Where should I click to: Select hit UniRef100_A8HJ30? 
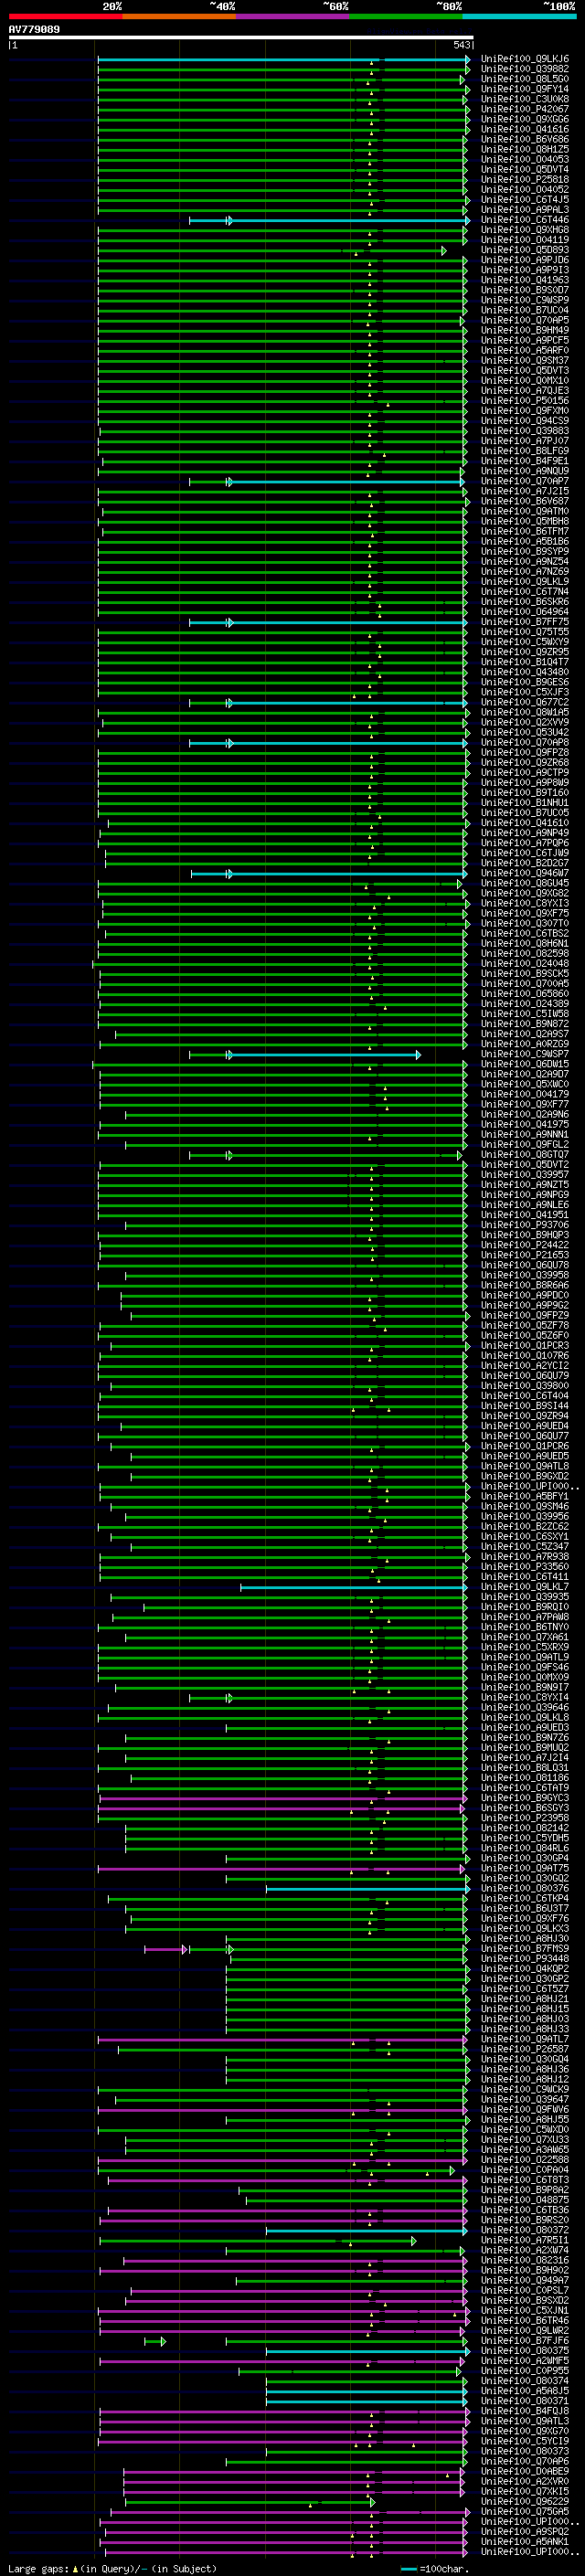click(525, 1938)
